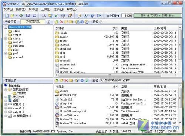Viewport: 185px width, 136px height.
Task: Click Rename icon in disc image pane toolbar
Action: (71, 22)
